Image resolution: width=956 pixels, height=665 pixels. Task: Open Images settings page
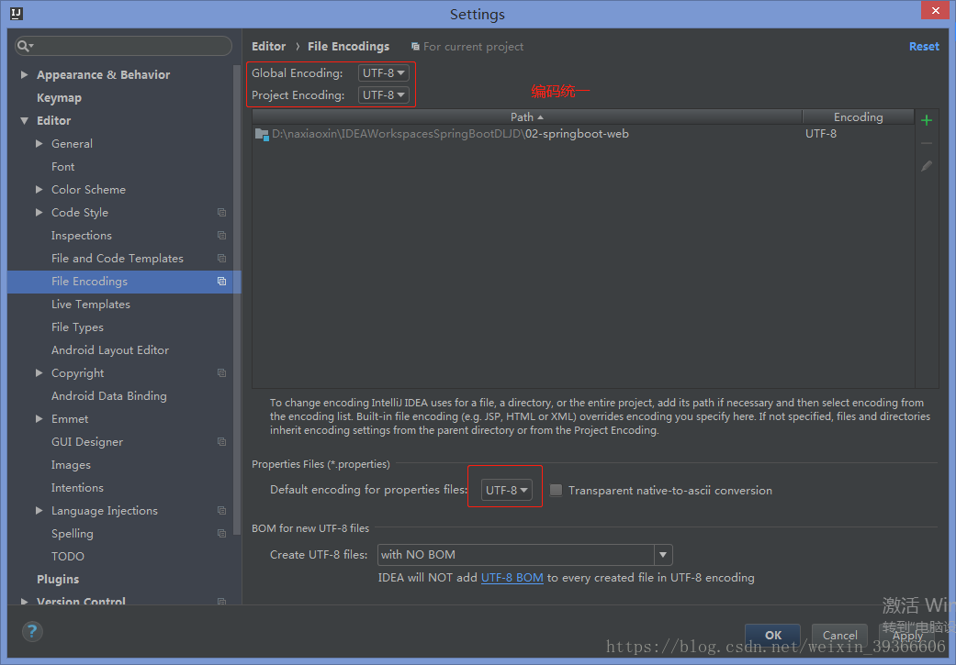[x=71, y=465]
